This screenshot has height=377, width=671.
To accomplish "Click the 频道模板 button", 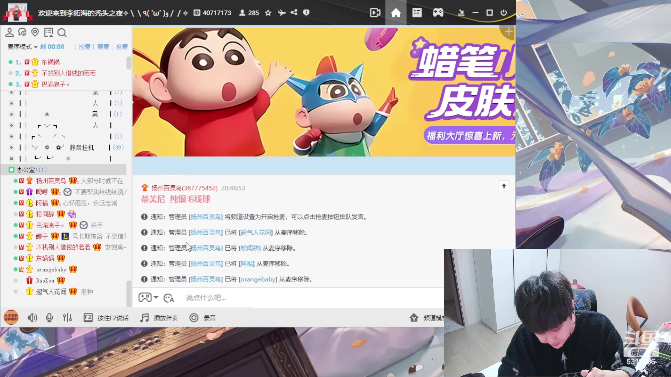I will [x=427, y=318].
